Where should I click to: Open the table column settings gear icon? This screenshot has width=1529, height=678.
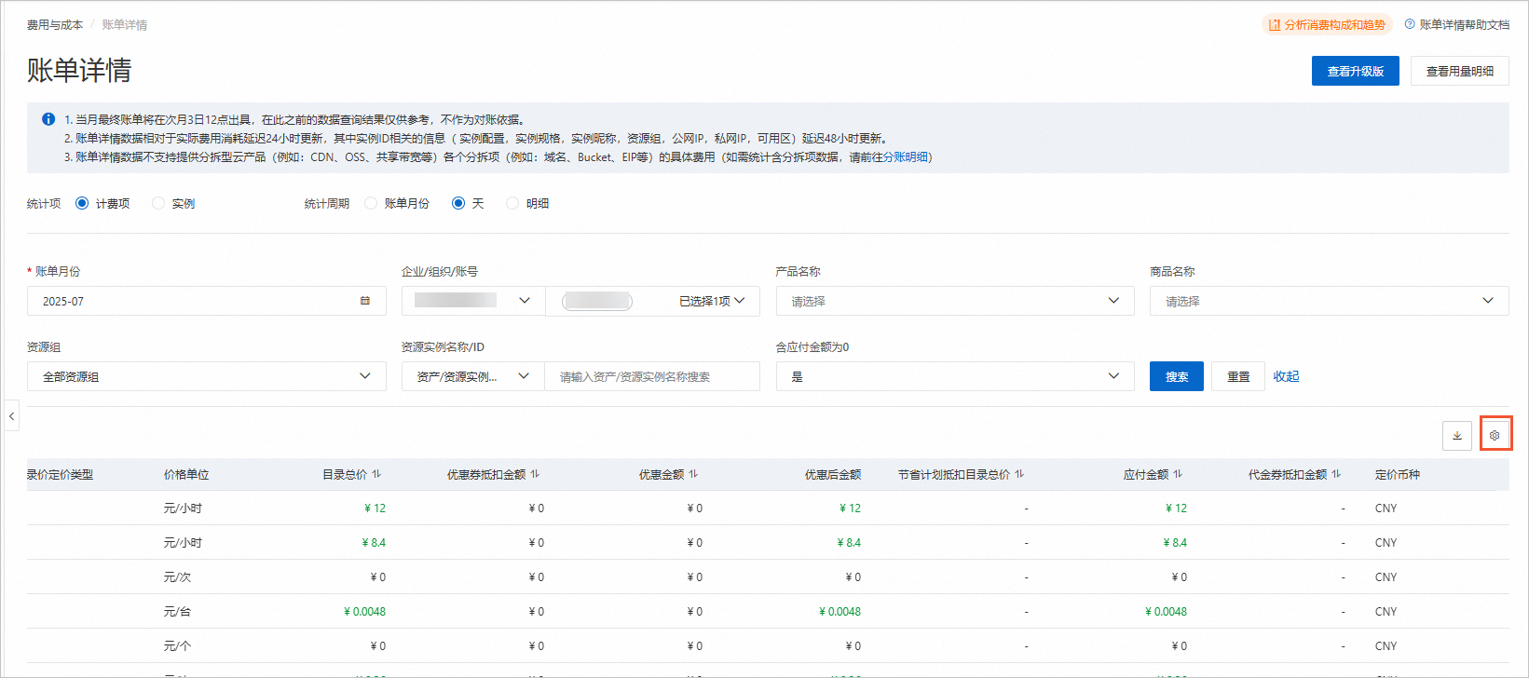point(1495,435)
